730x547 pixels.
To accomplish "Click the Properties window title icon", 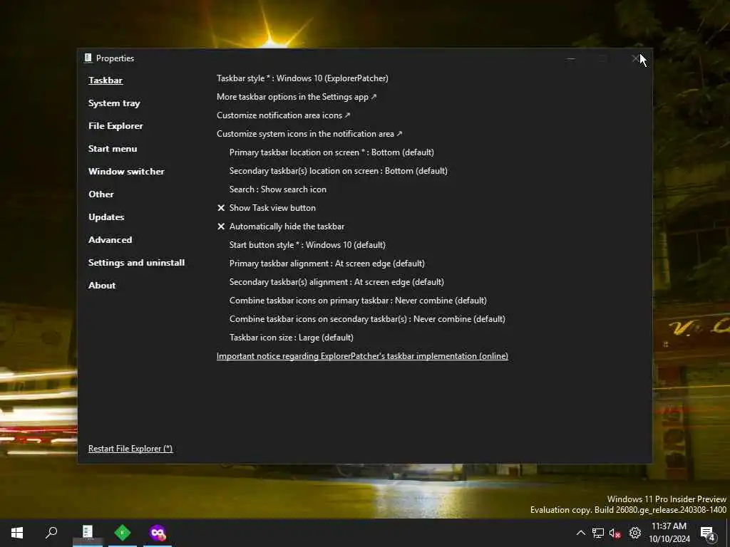I will click(88, 58).
